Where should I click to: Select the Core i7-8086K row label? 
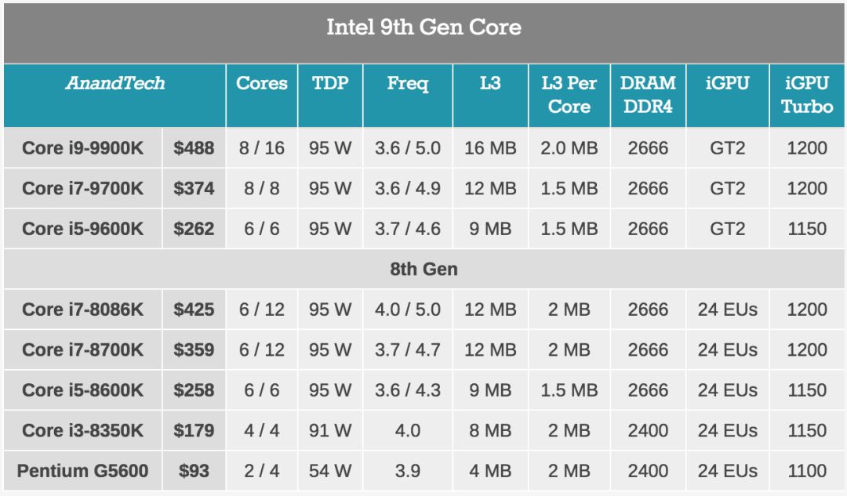pos(83,310)
